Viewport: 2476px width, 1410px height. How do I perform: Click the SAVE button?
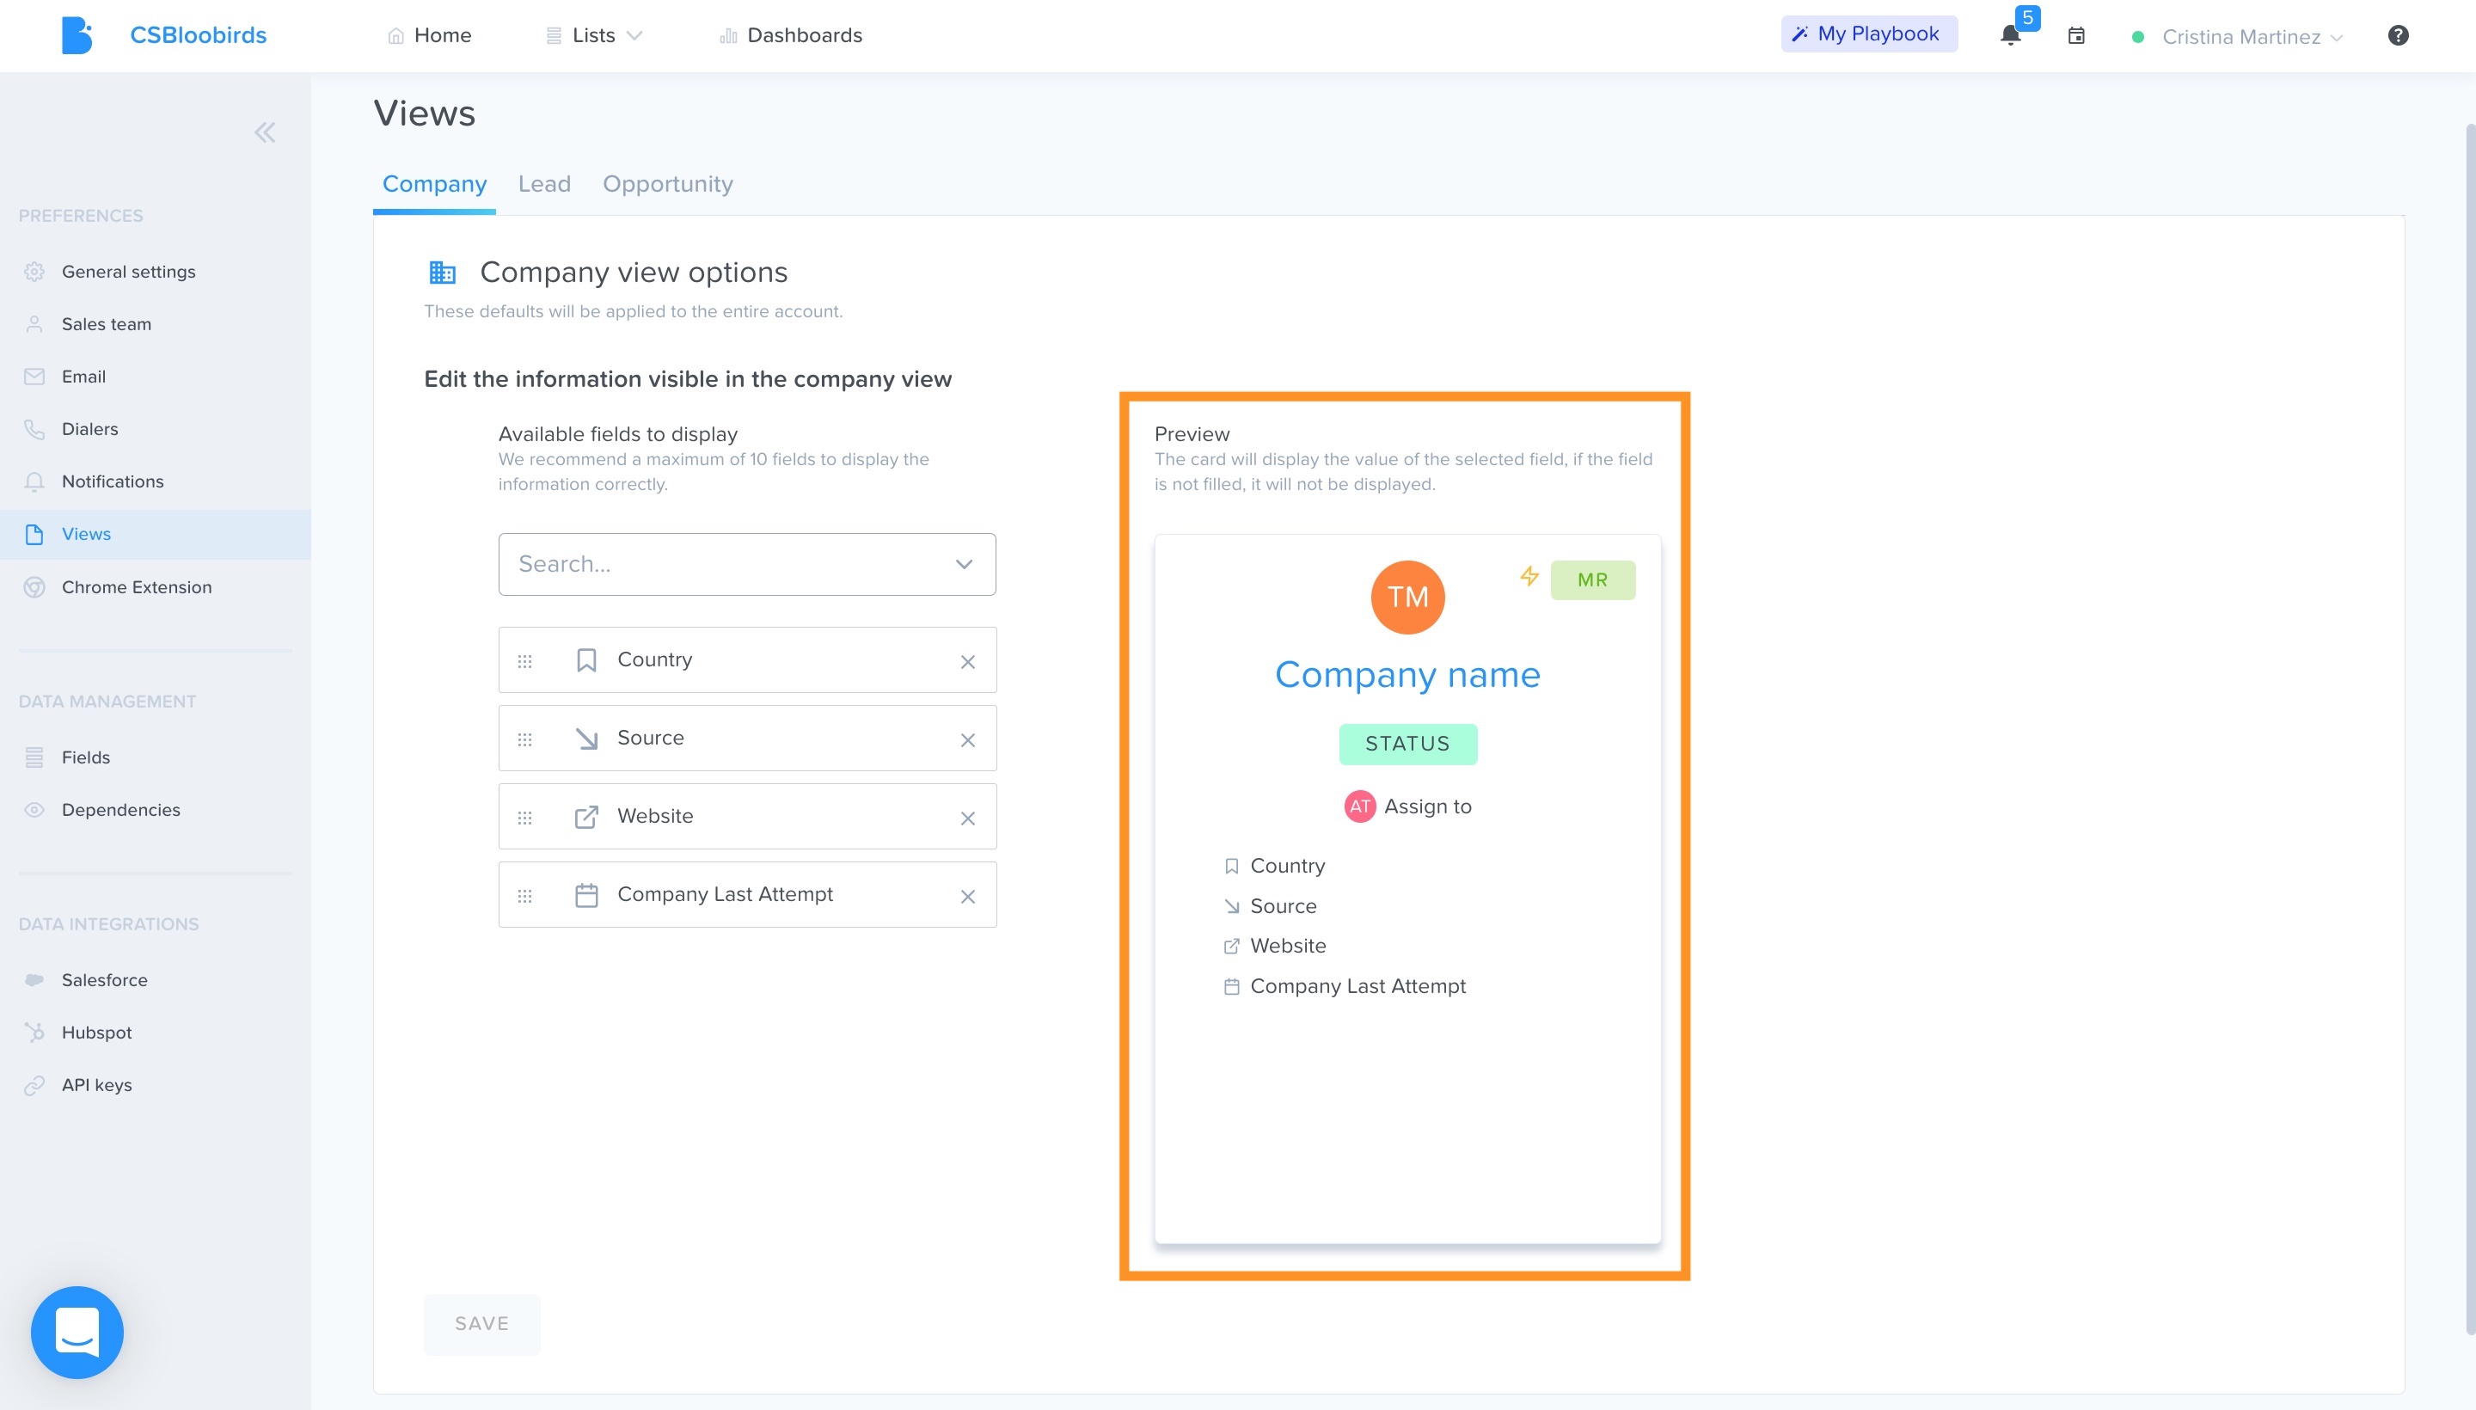[x=481, y=1324]
